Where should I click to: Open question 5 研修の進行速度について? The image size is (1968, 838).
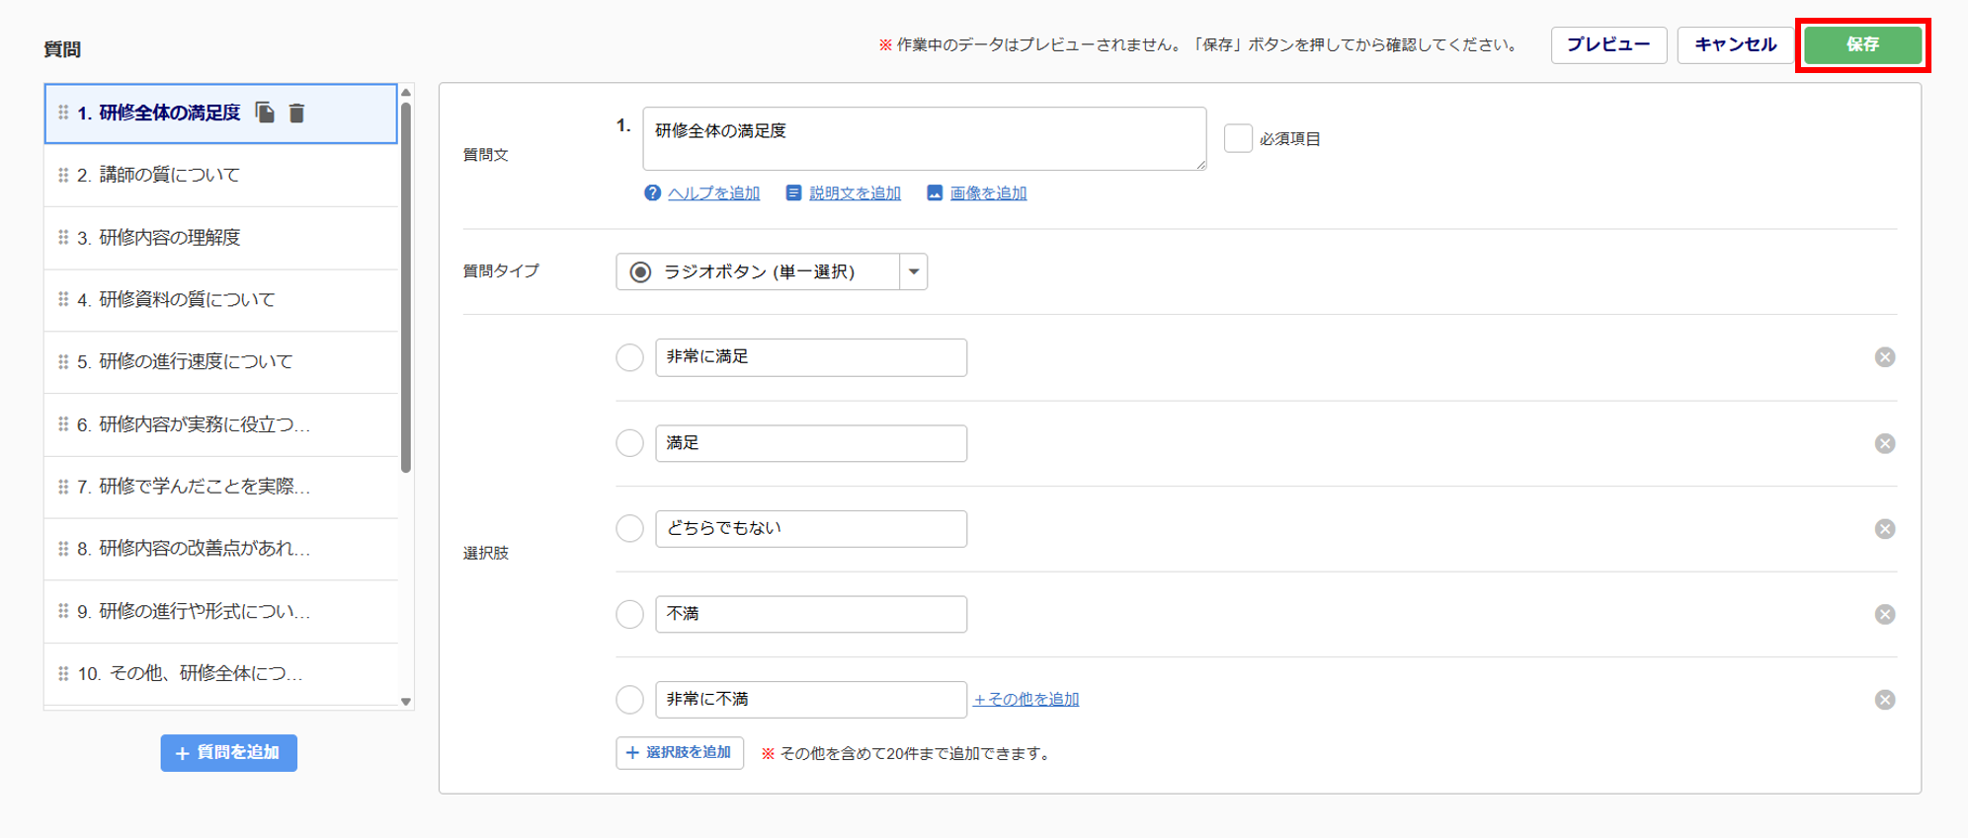196,362
